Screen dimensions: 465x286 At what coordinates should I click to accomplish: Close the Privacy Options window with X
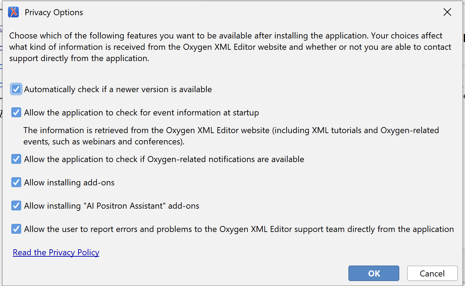click(447, 12)
